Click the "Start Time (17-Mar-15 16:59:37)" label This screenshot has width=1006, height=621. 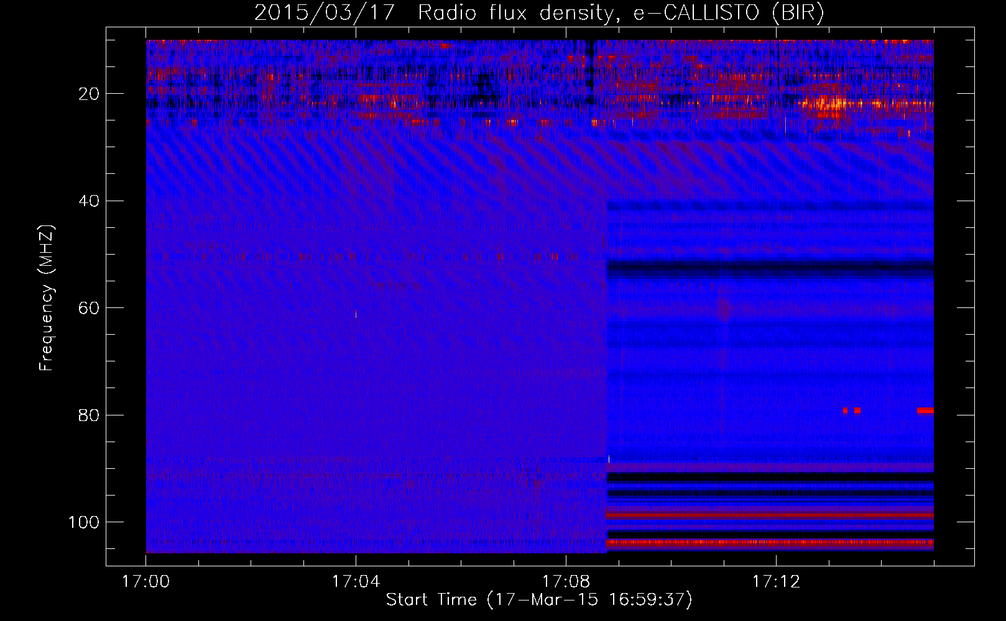539,600
